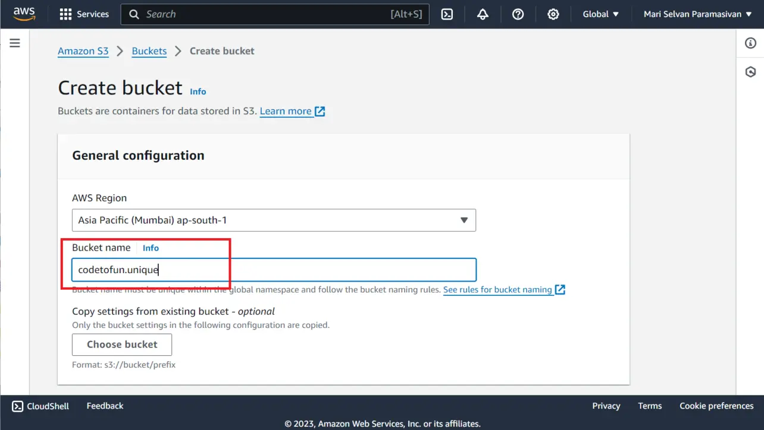The height and width of the screenshot is (430, 764).
Task: Click external link icon beside bucket naming rules
Action: pyautogui.click(x=560, y=290)
